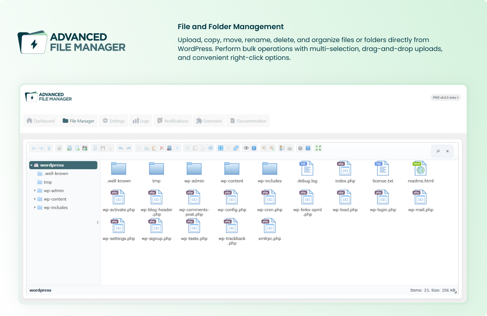Click the Mount network volume icon
The width and height of the screenshot is (487, 316).
(59, 148)
